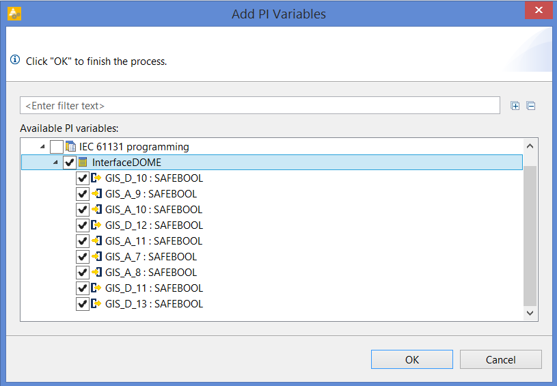This screenshot has height=386, width=557.
Task: Toggle the InterfaceDOME checkbox
Action: pyautogui.click(x=70, y=163)
